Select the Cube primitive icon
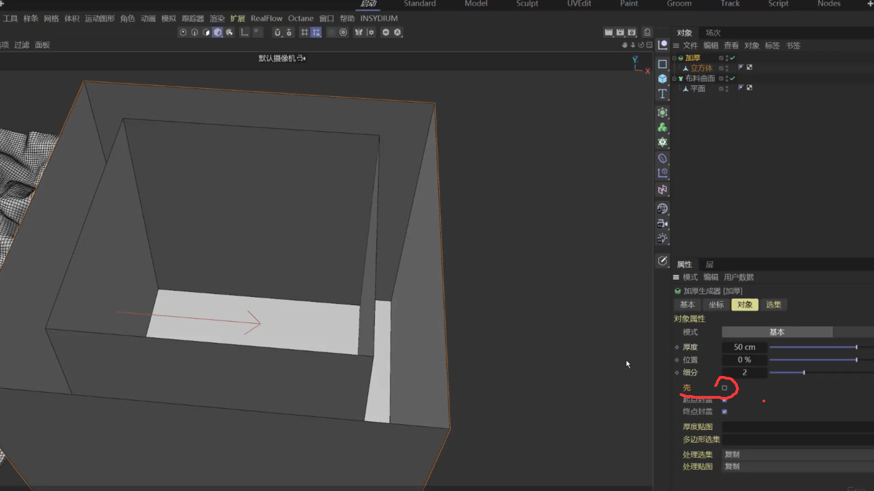This screenshot has width=874, height=491. [662, 79]
